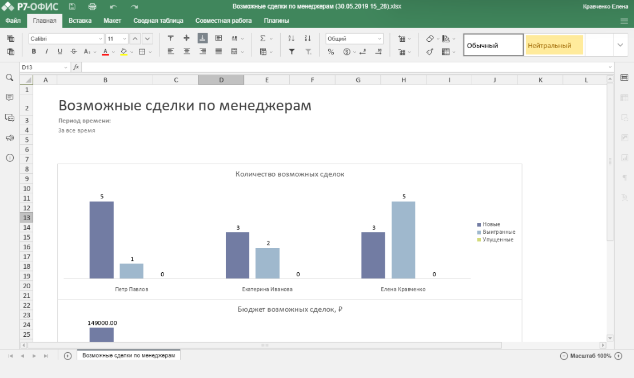The height and width of the screenshot is (378, 634).
Task: Click the Print icon in the header
Action: pyautogui.click(x=91, y=6)
